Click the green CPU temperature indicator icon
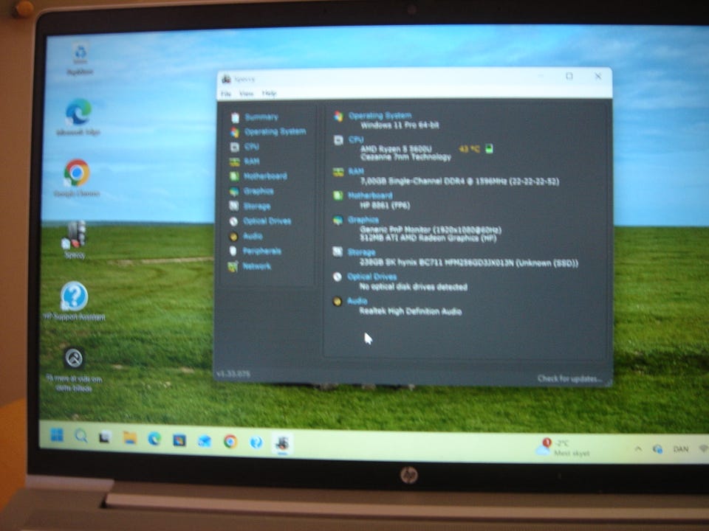The image size is (709, 531). point(489,148)
